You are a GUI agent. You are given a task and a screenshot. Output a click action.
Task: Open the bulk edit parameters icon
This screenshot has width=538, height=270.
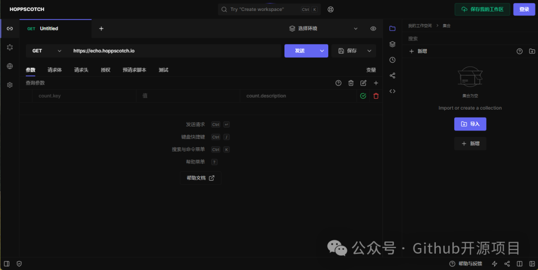(x=363, y=83)
